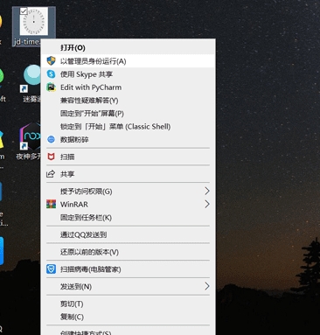Choose 兼容性疑难解答(Y)
320x335 pixels.
(x=129, y=101)
